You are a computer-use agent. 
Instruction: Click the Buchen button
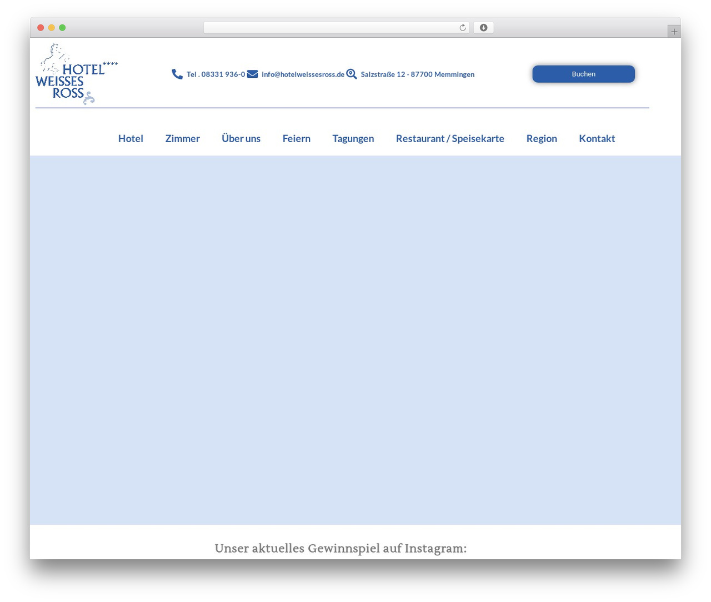tap(583, 74)
